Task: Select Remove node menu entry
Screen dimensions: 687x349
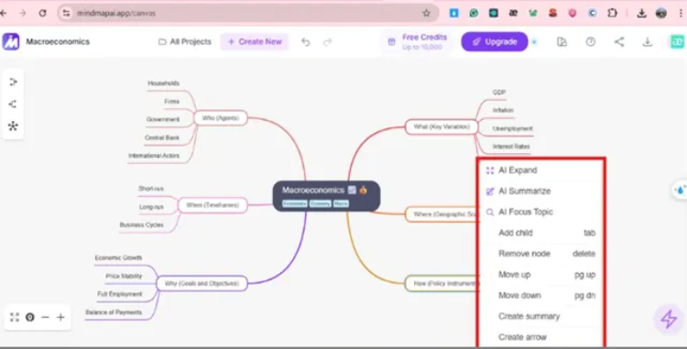Action: click(x=541, y=254)
